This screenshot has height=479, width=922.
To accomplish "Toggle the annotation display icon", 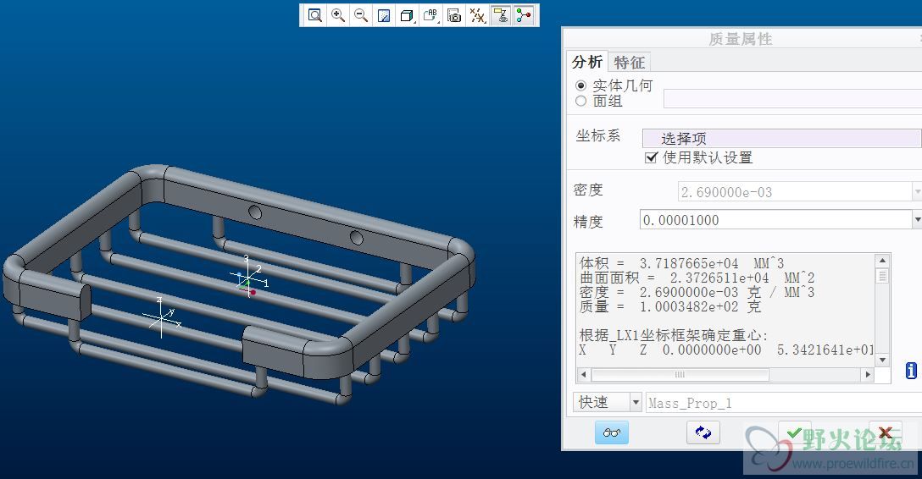I will (501, 15).
